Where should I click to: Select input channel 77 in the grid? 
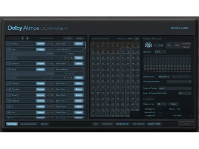click(123, 85)
